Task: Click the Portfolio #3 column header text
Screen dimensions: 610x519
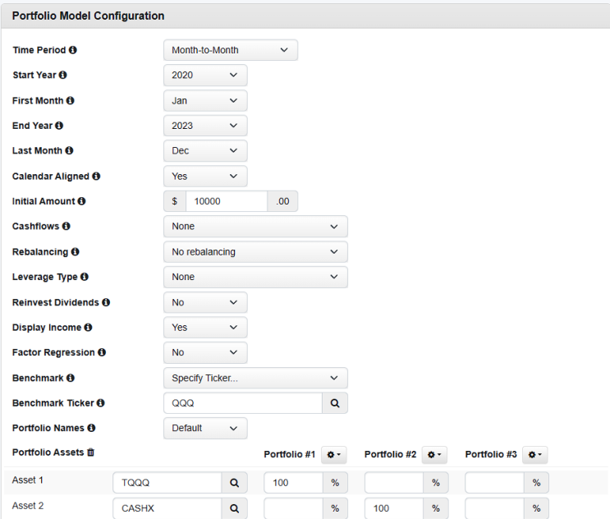Action: tap(491, 454)
